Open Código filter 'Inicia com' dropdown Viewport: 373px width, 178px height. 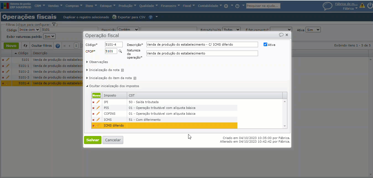point(29,30)
